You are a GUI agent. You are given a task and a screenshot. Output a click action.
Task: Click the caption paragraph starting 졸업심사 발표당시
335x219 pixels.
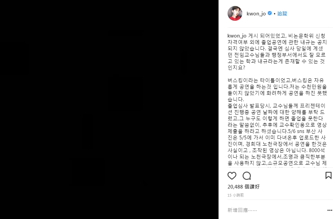click(x=277, y=134)
